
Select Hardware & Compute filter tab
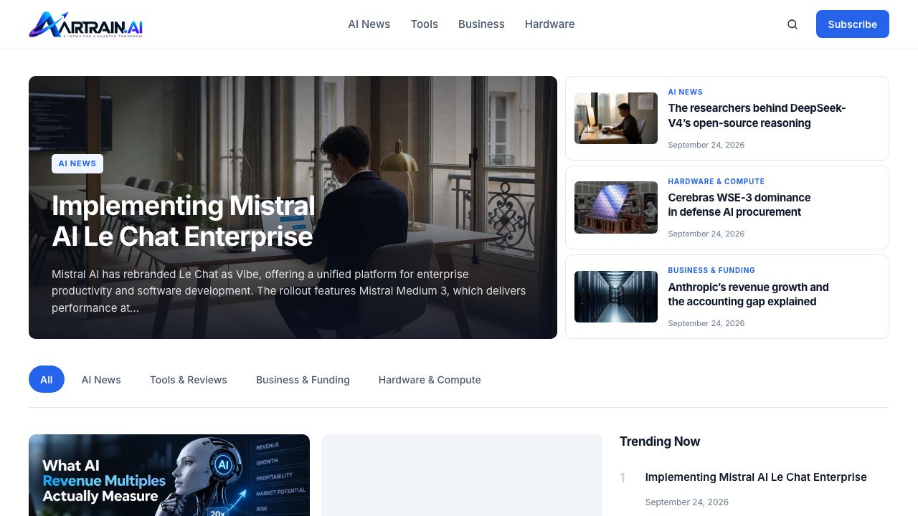pyautogui.click(x=430, y=380)
